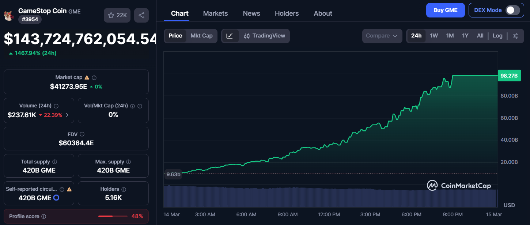Screen dimensions: 530x225
Task: Toggle DEX Mode switch
Action: click(x=512, y=10)
